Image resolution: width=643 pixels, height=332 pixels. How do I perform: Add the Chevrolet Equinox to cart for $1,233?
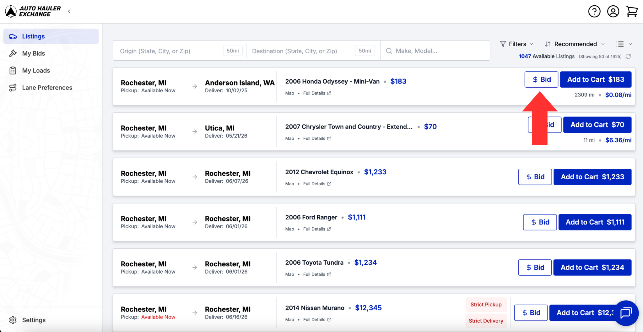pyautogui.click(x=592, y=177)
